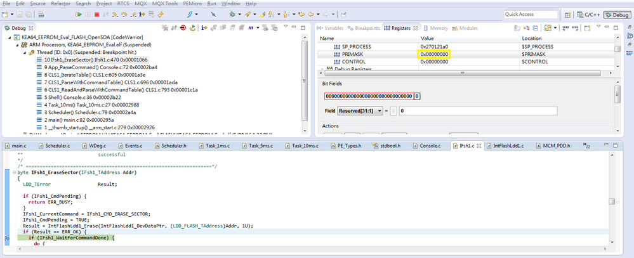This screenshot has width=634, height=258.
Task: Click the New file wizard icon
Action: pyautogui.click(x=4, y=15)
